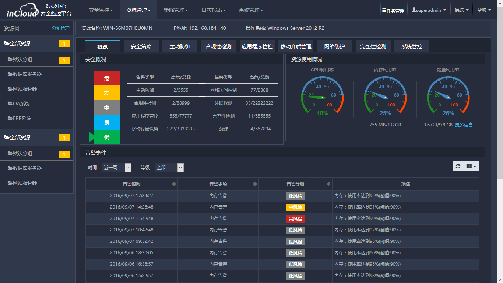Switch to the 应用程序管控 tab
This screenshot has height=283, width=503.
[257, 46]
